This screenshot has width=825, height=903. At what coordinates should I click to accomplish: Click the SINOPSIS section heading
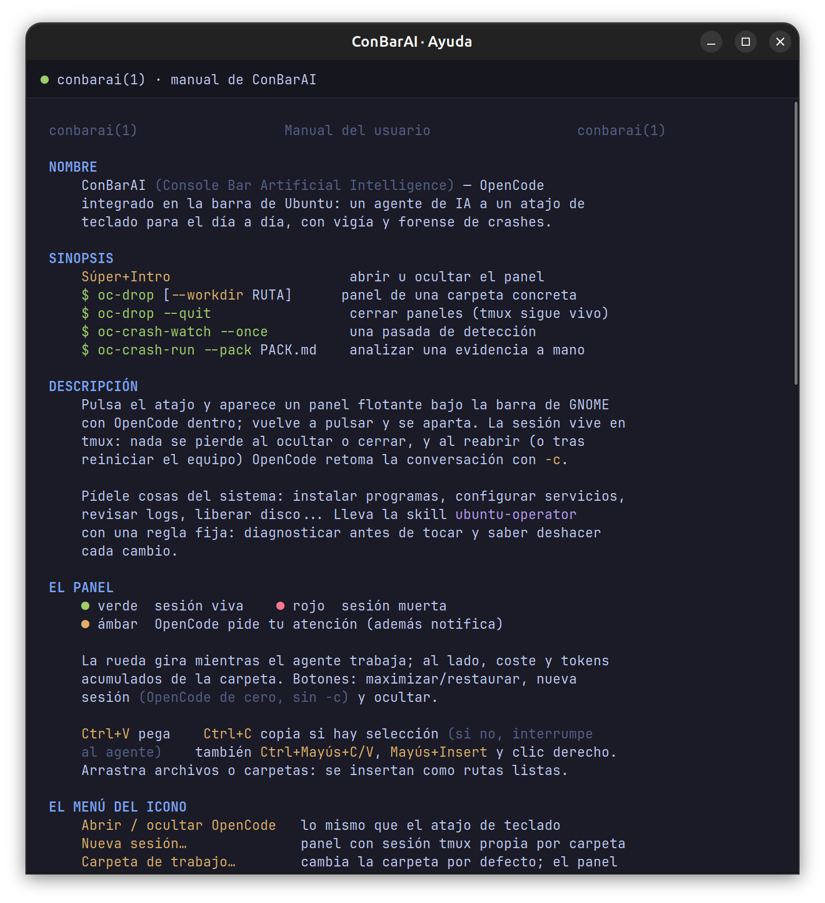[x=81, y=259]
